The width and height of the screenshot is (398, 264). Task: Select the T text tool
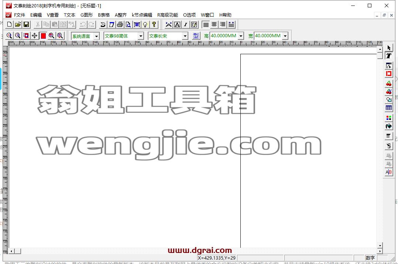pyautogui.click(x=389, y=56)
